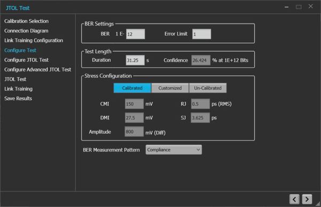Viewport: 321px width, 207px height.
Task: Choose Un-Calibrated stress configuration
Action: tap(208, 88)
